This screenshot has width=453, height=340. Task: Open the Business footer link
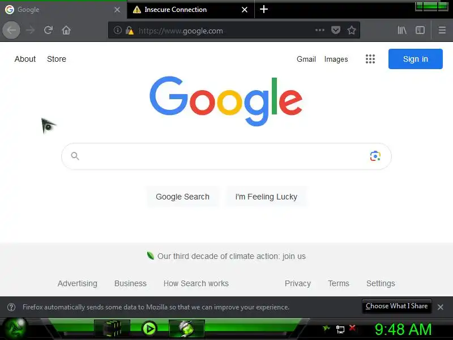click(130, 283)
